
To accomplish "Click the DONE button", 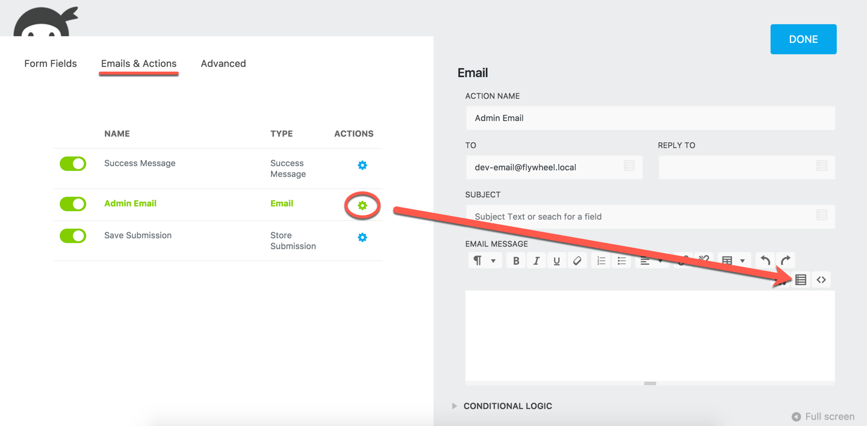I will [x=803, y=39].
